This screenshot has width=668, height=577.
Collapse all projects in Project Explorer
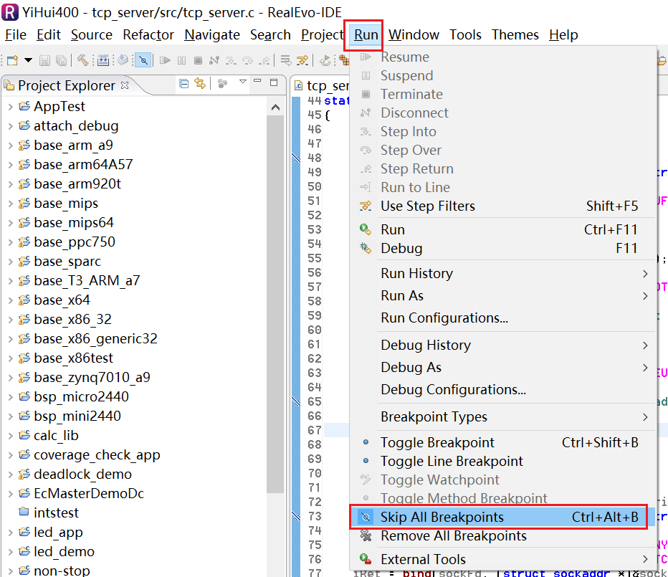pyautogui.click(x=183, y=84)
